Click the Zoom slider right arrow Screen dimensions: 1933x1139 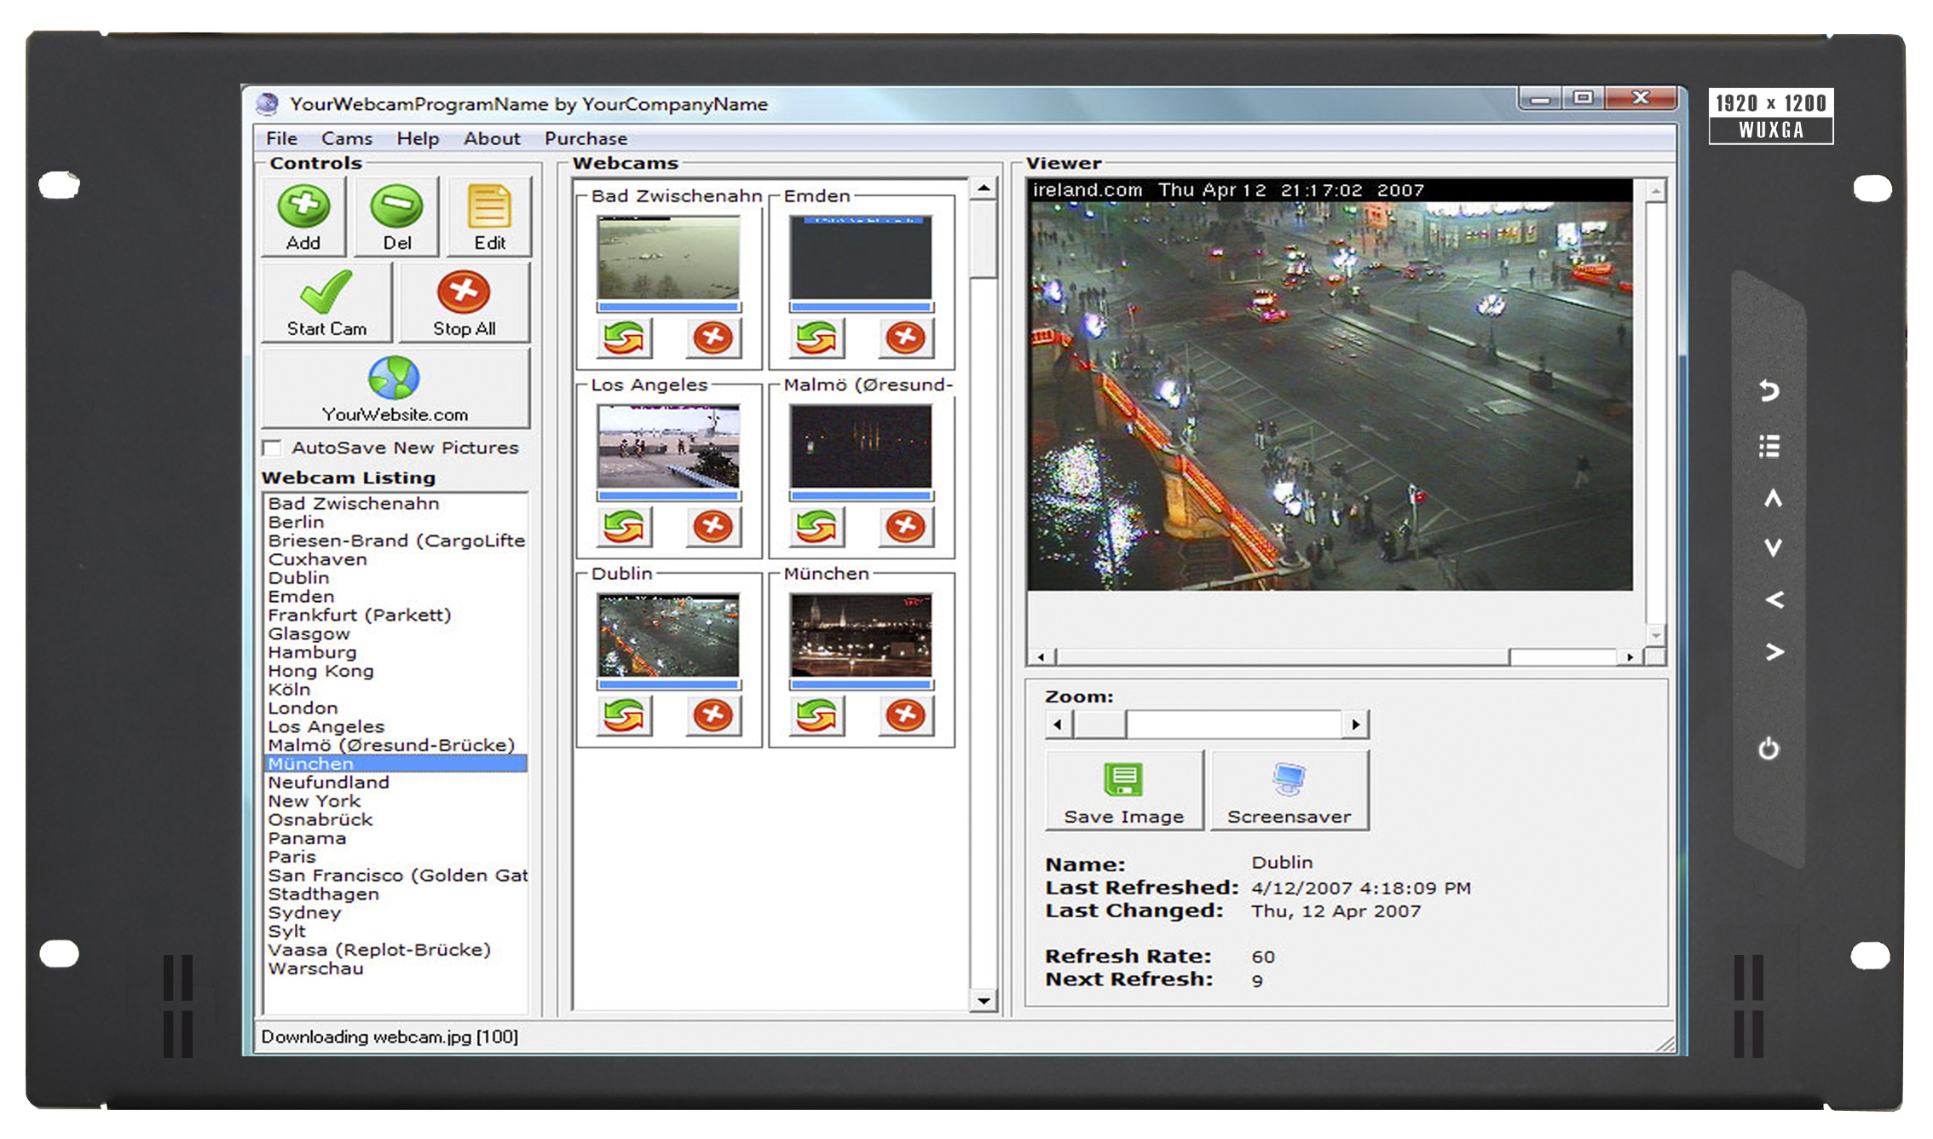click(1356, 725)
